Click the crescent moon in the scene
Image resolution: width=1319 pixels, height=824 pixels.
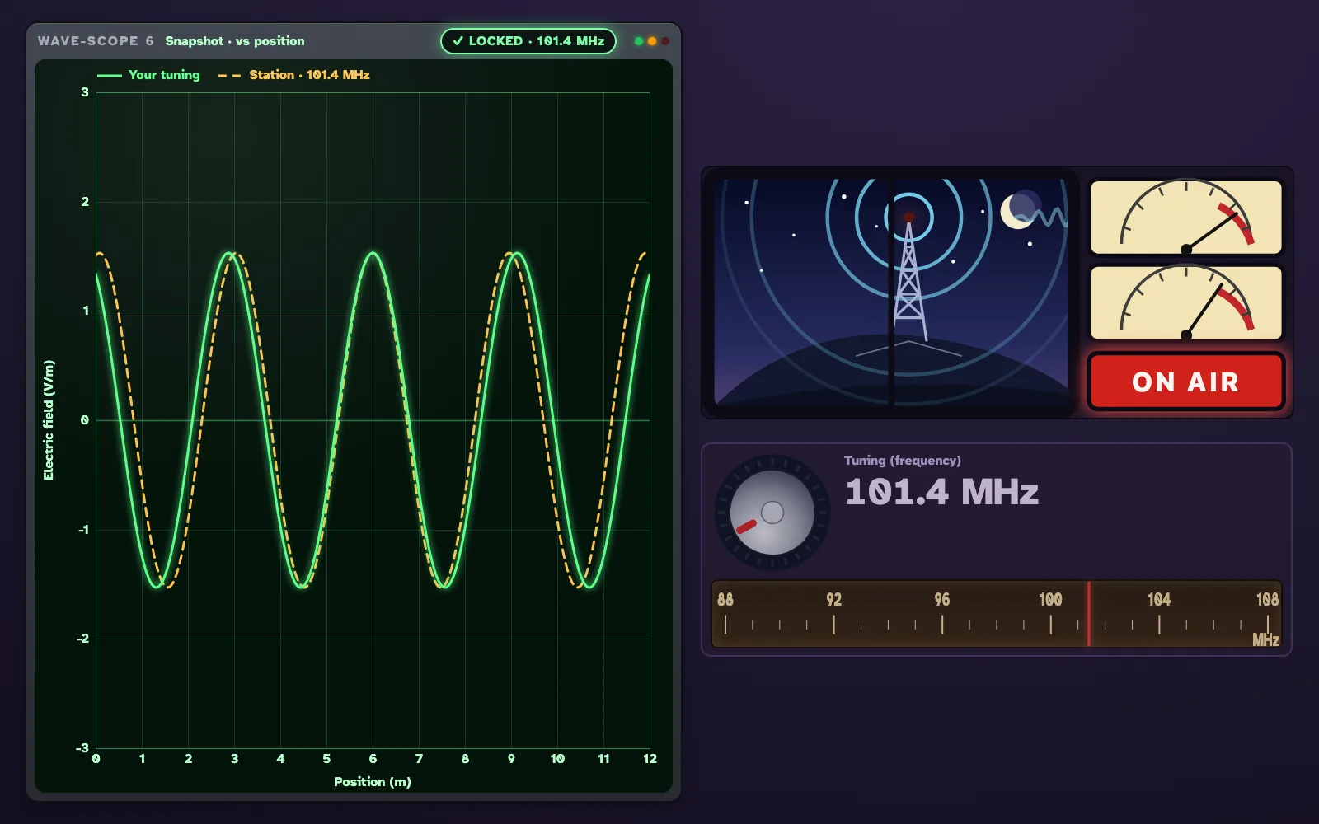point(1019,210)
